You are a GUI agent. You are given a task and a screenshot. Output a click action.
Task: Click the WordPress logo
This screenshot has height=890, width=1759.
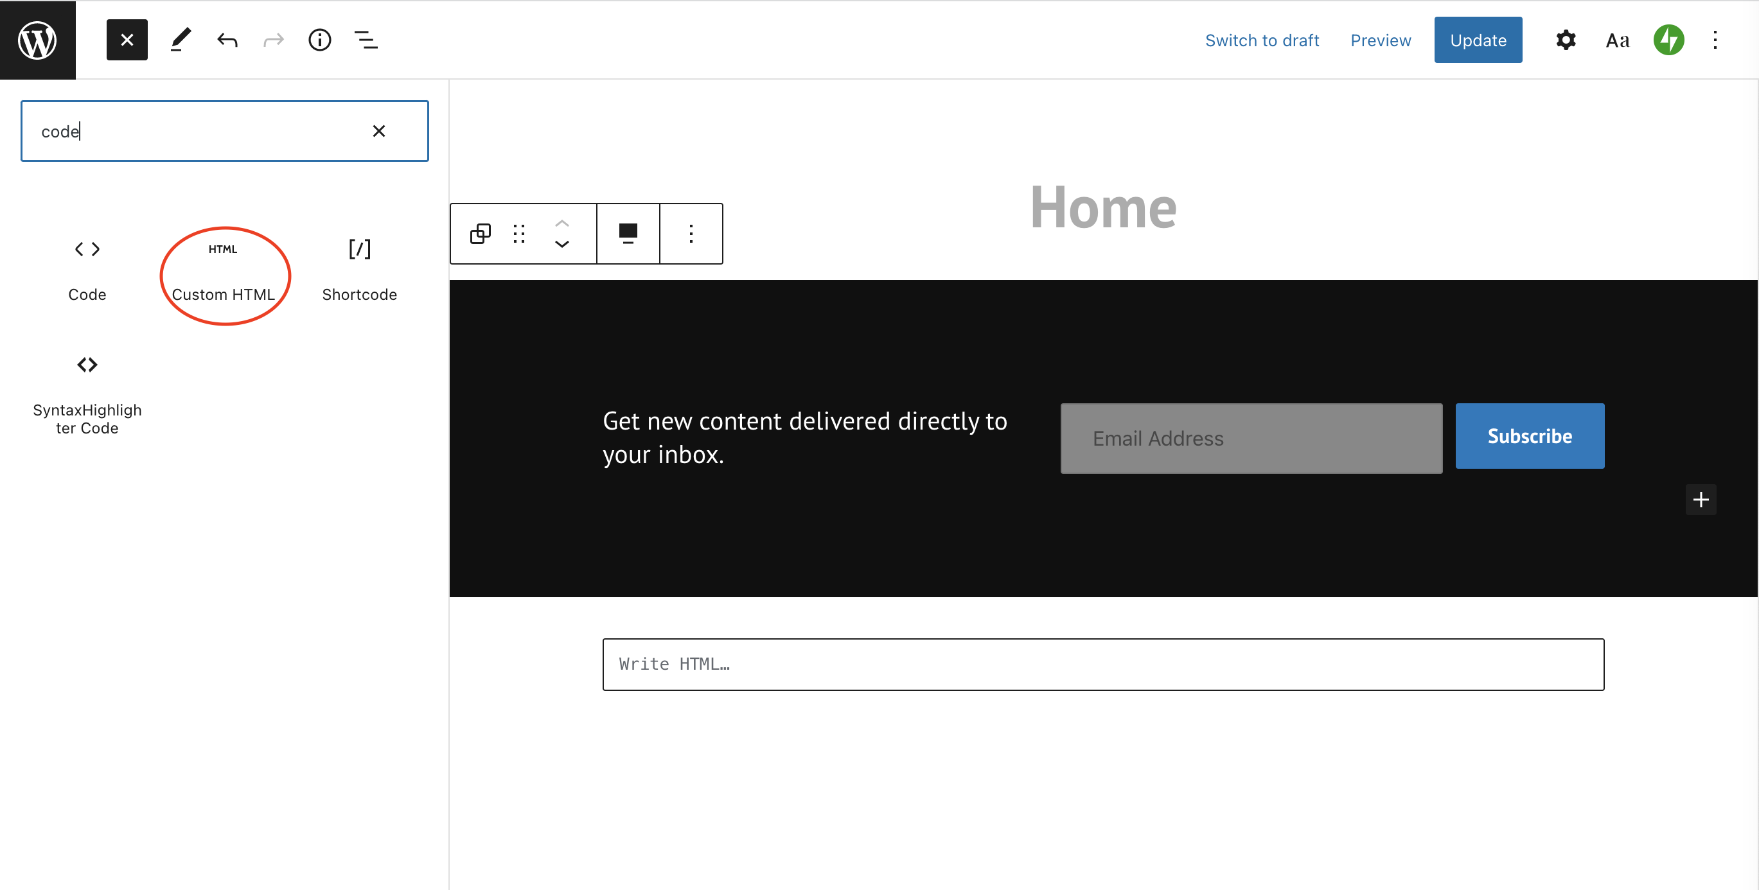click(x=37, y=40)
